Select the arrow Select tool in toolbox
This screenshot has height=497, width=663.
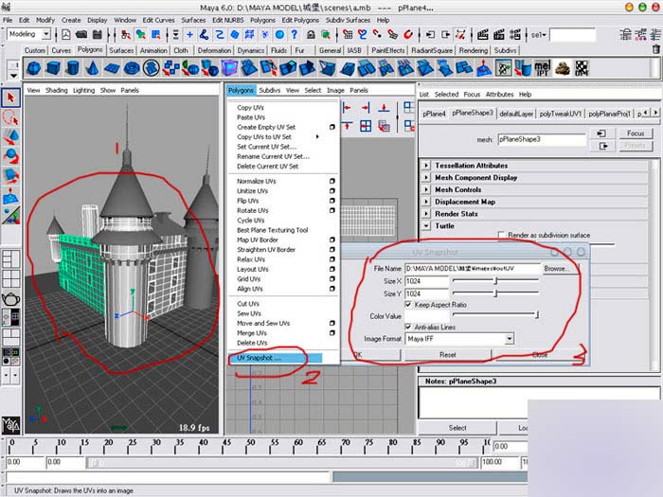point(10,98)
